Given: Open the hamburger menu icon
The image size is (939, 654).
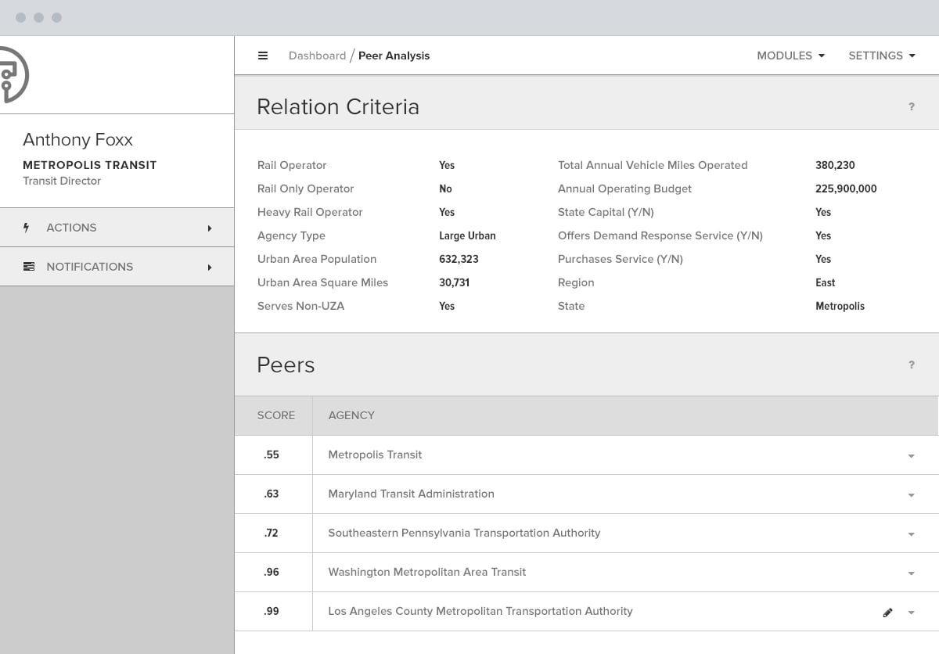Looking at the screenshot, I should [263, 56].
